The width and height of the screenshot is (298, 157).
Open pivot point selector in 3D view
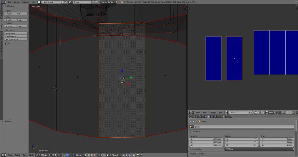coord(59,155)
